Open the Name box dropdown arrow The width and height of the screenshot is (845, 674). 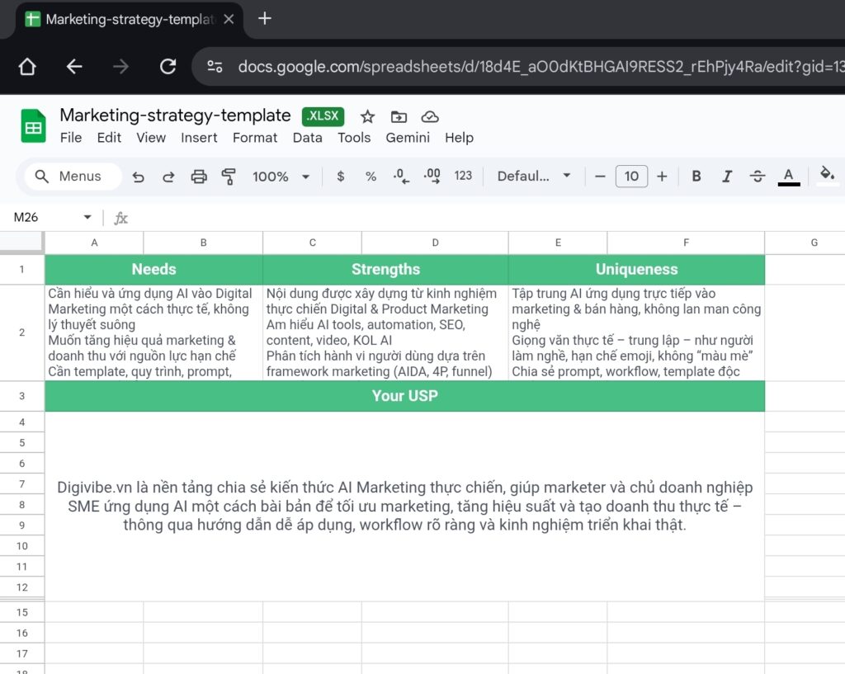click(x=87, y=218)
